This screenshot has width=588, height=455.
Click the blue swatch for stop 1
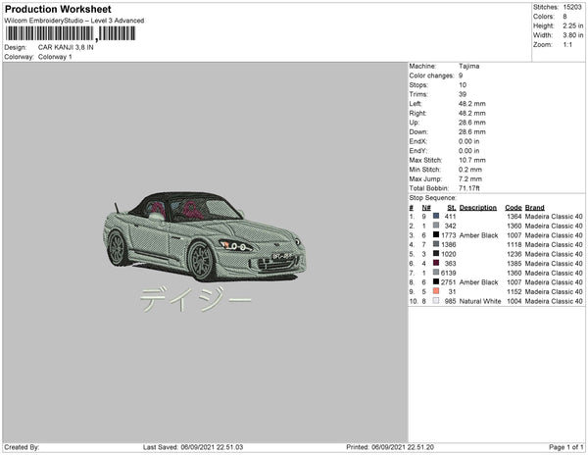(435, 217)
